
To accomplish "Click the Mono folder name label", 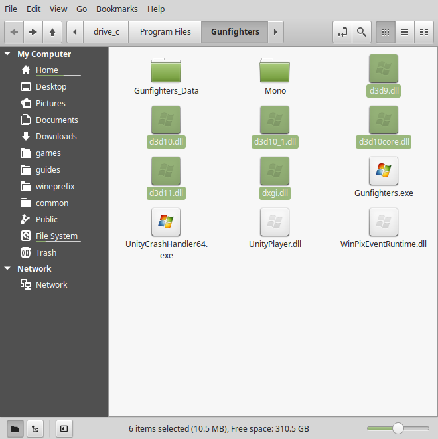I will (x=275, y=91).
